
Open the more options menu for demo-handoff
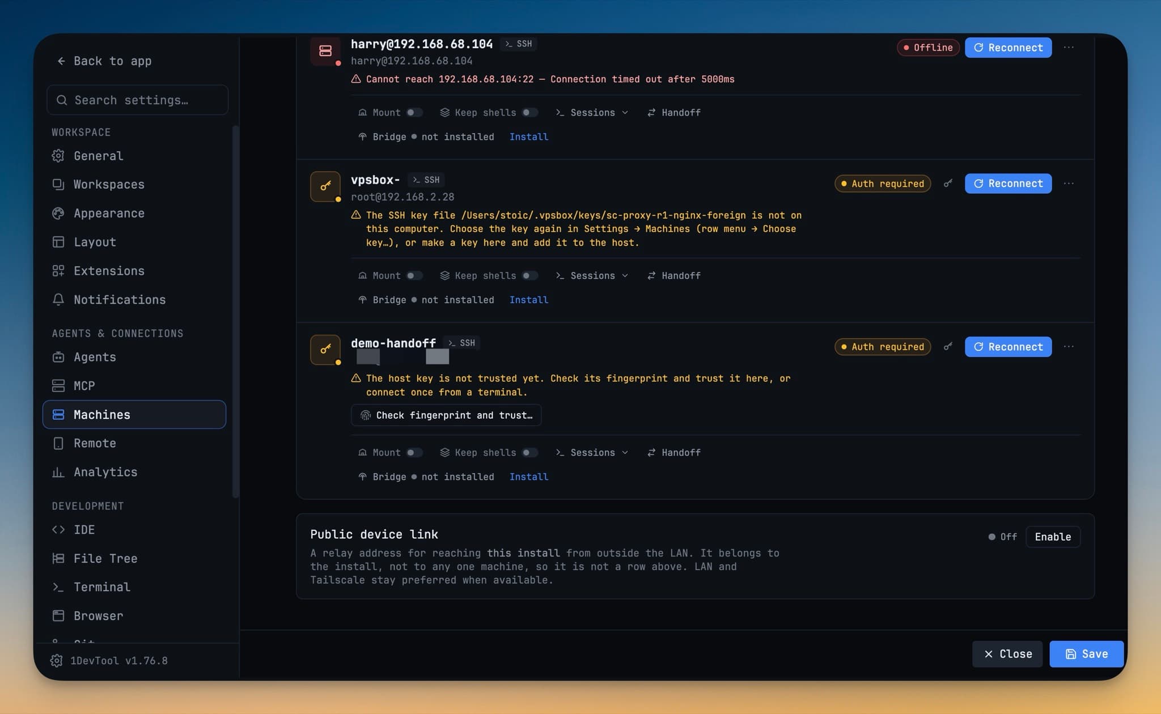click(x=1069, y=347)
